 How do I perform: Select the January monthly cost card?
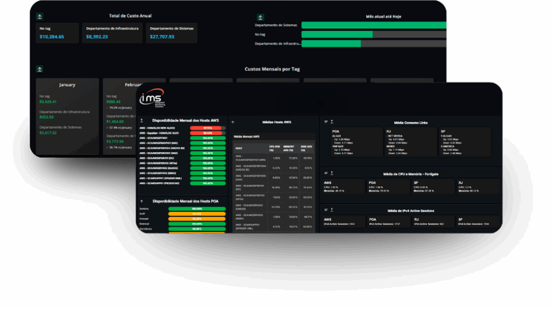[67, 116]
